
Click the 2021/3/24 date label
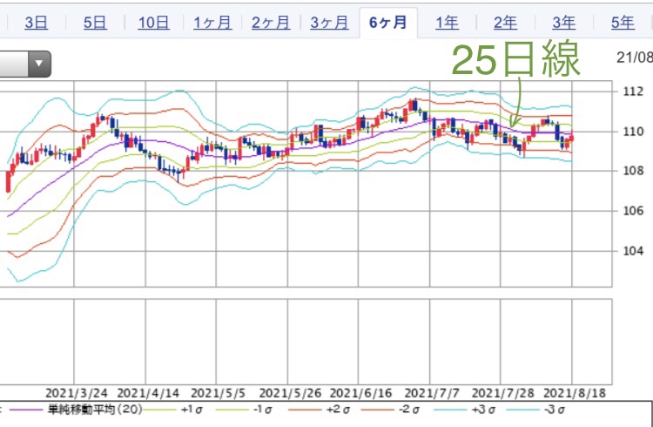[77, 393]
